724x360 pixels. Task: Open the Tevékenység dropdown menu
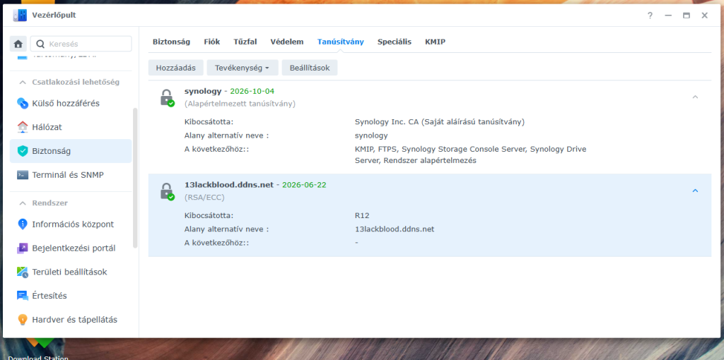[x=242, y=68]
